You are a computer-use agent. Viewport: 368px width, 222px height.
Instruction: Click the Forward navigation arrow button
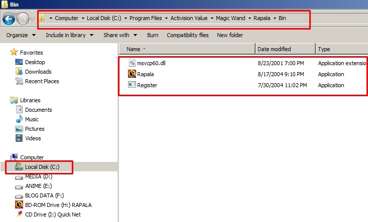[x=23, y=19]
